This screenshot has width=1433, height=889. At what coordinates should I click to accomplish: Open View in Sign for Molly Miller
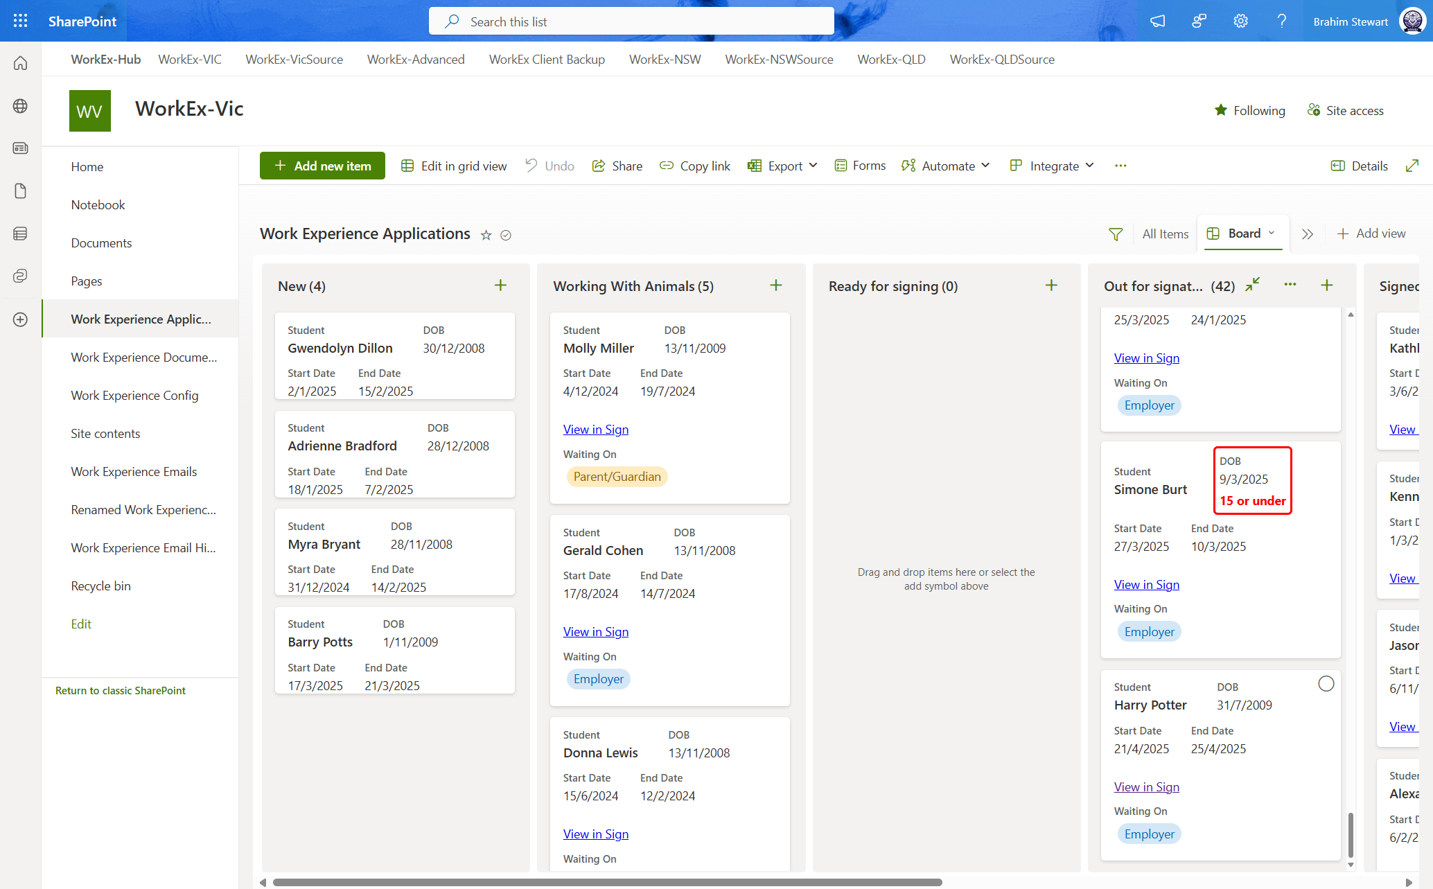click(x=596, y=430)
